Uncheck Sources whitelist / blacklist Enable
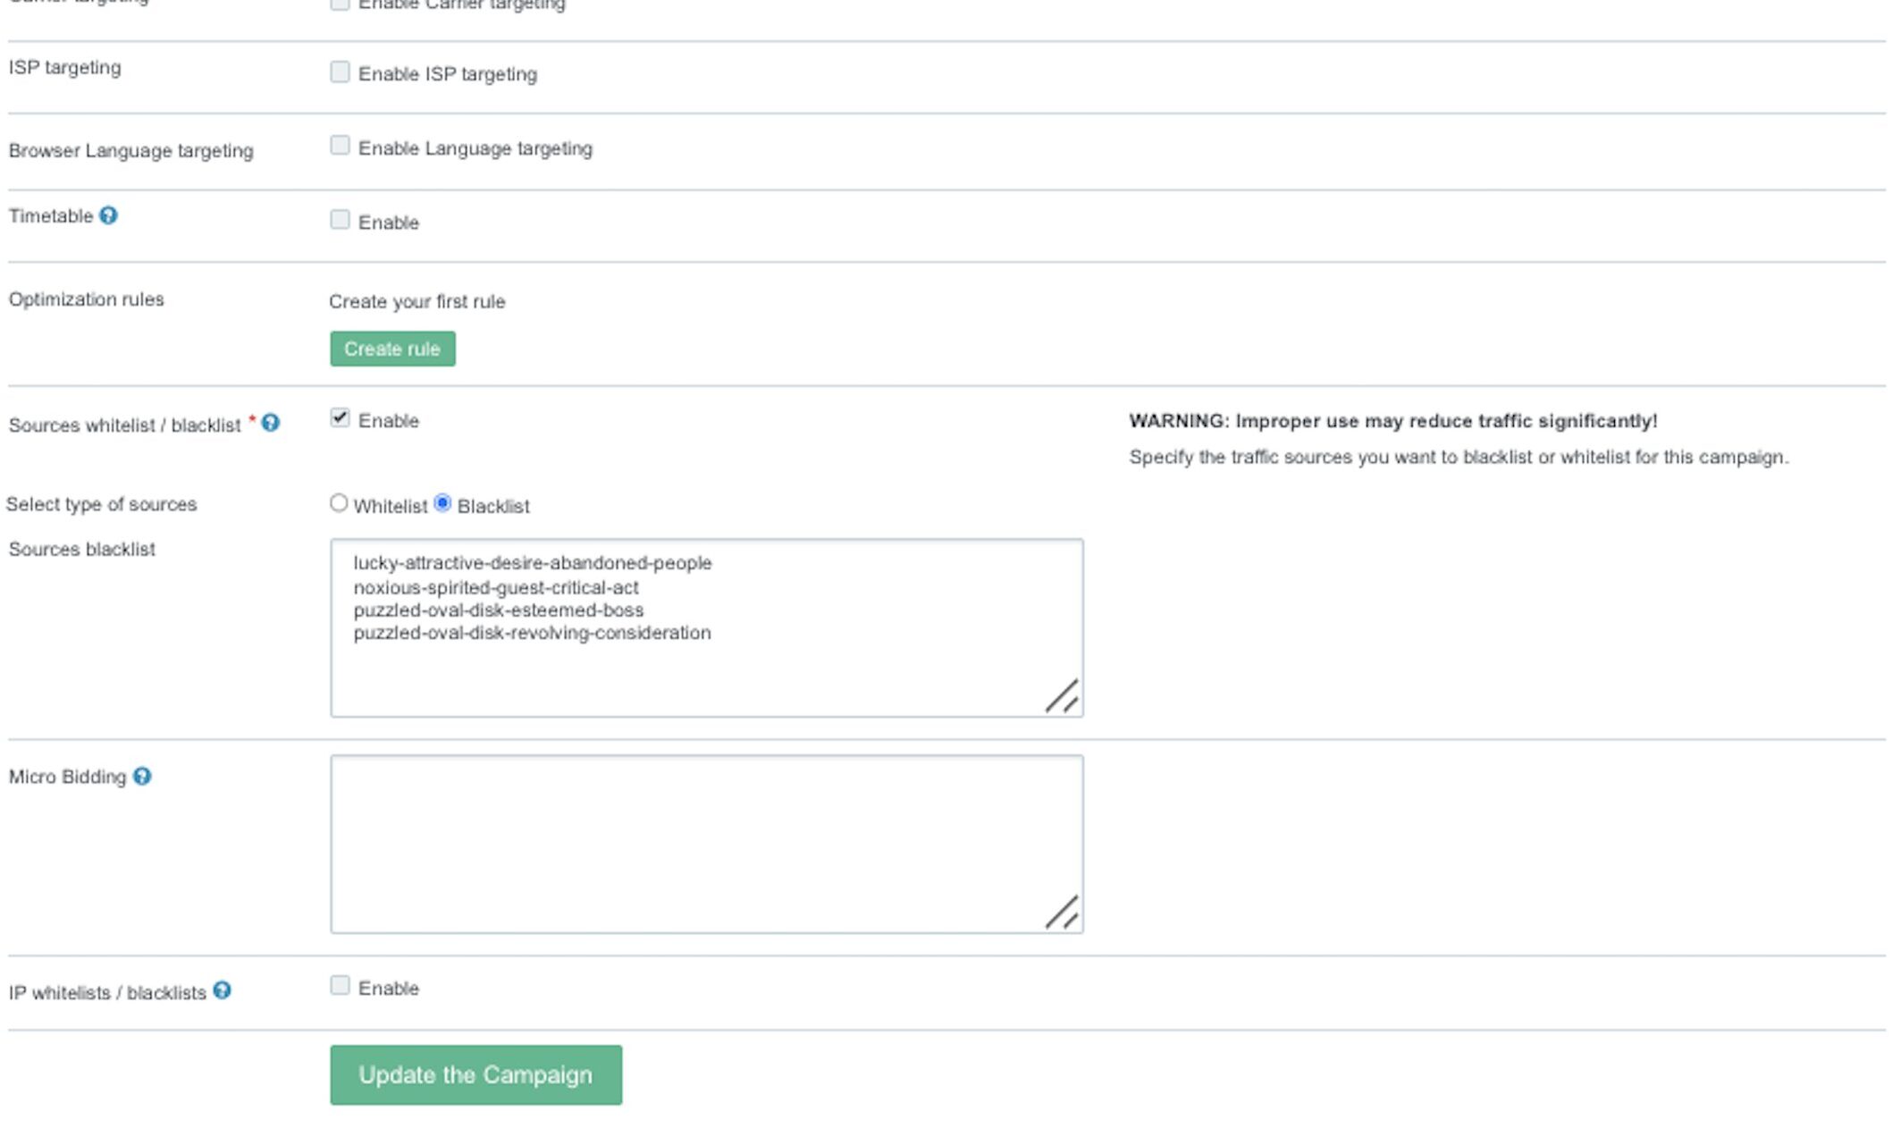This screenshot has width=1901, height=1145. pyautogui.click(x=340, y=417)
